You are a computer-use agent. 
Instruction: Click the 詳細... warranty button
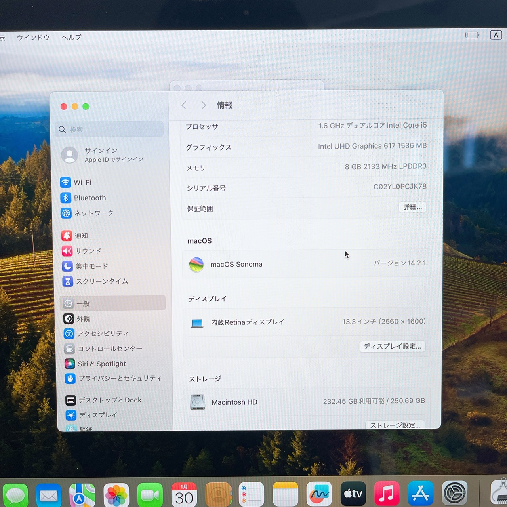pyautogui.click(x=412, y=207)
